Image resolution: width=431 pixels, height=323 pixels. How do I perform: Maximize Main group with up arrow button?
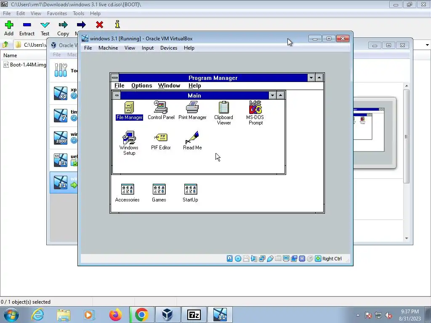click(280, 95)
